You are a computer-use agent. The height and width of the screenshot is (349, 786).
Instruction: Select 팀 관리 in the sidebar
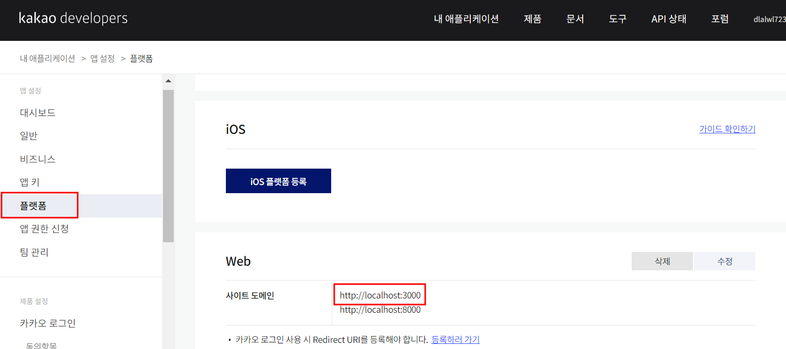pyautogui.click(x=34, y=252)
